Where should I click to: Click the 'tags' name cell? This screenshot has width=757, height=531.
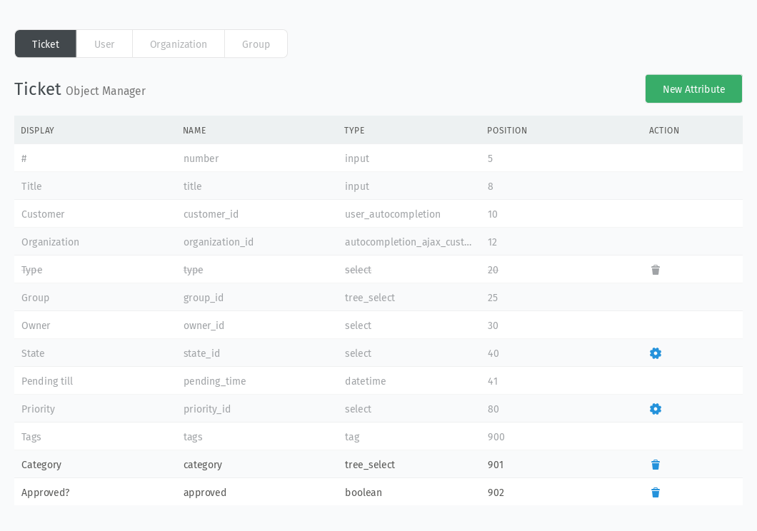point(193,437)
